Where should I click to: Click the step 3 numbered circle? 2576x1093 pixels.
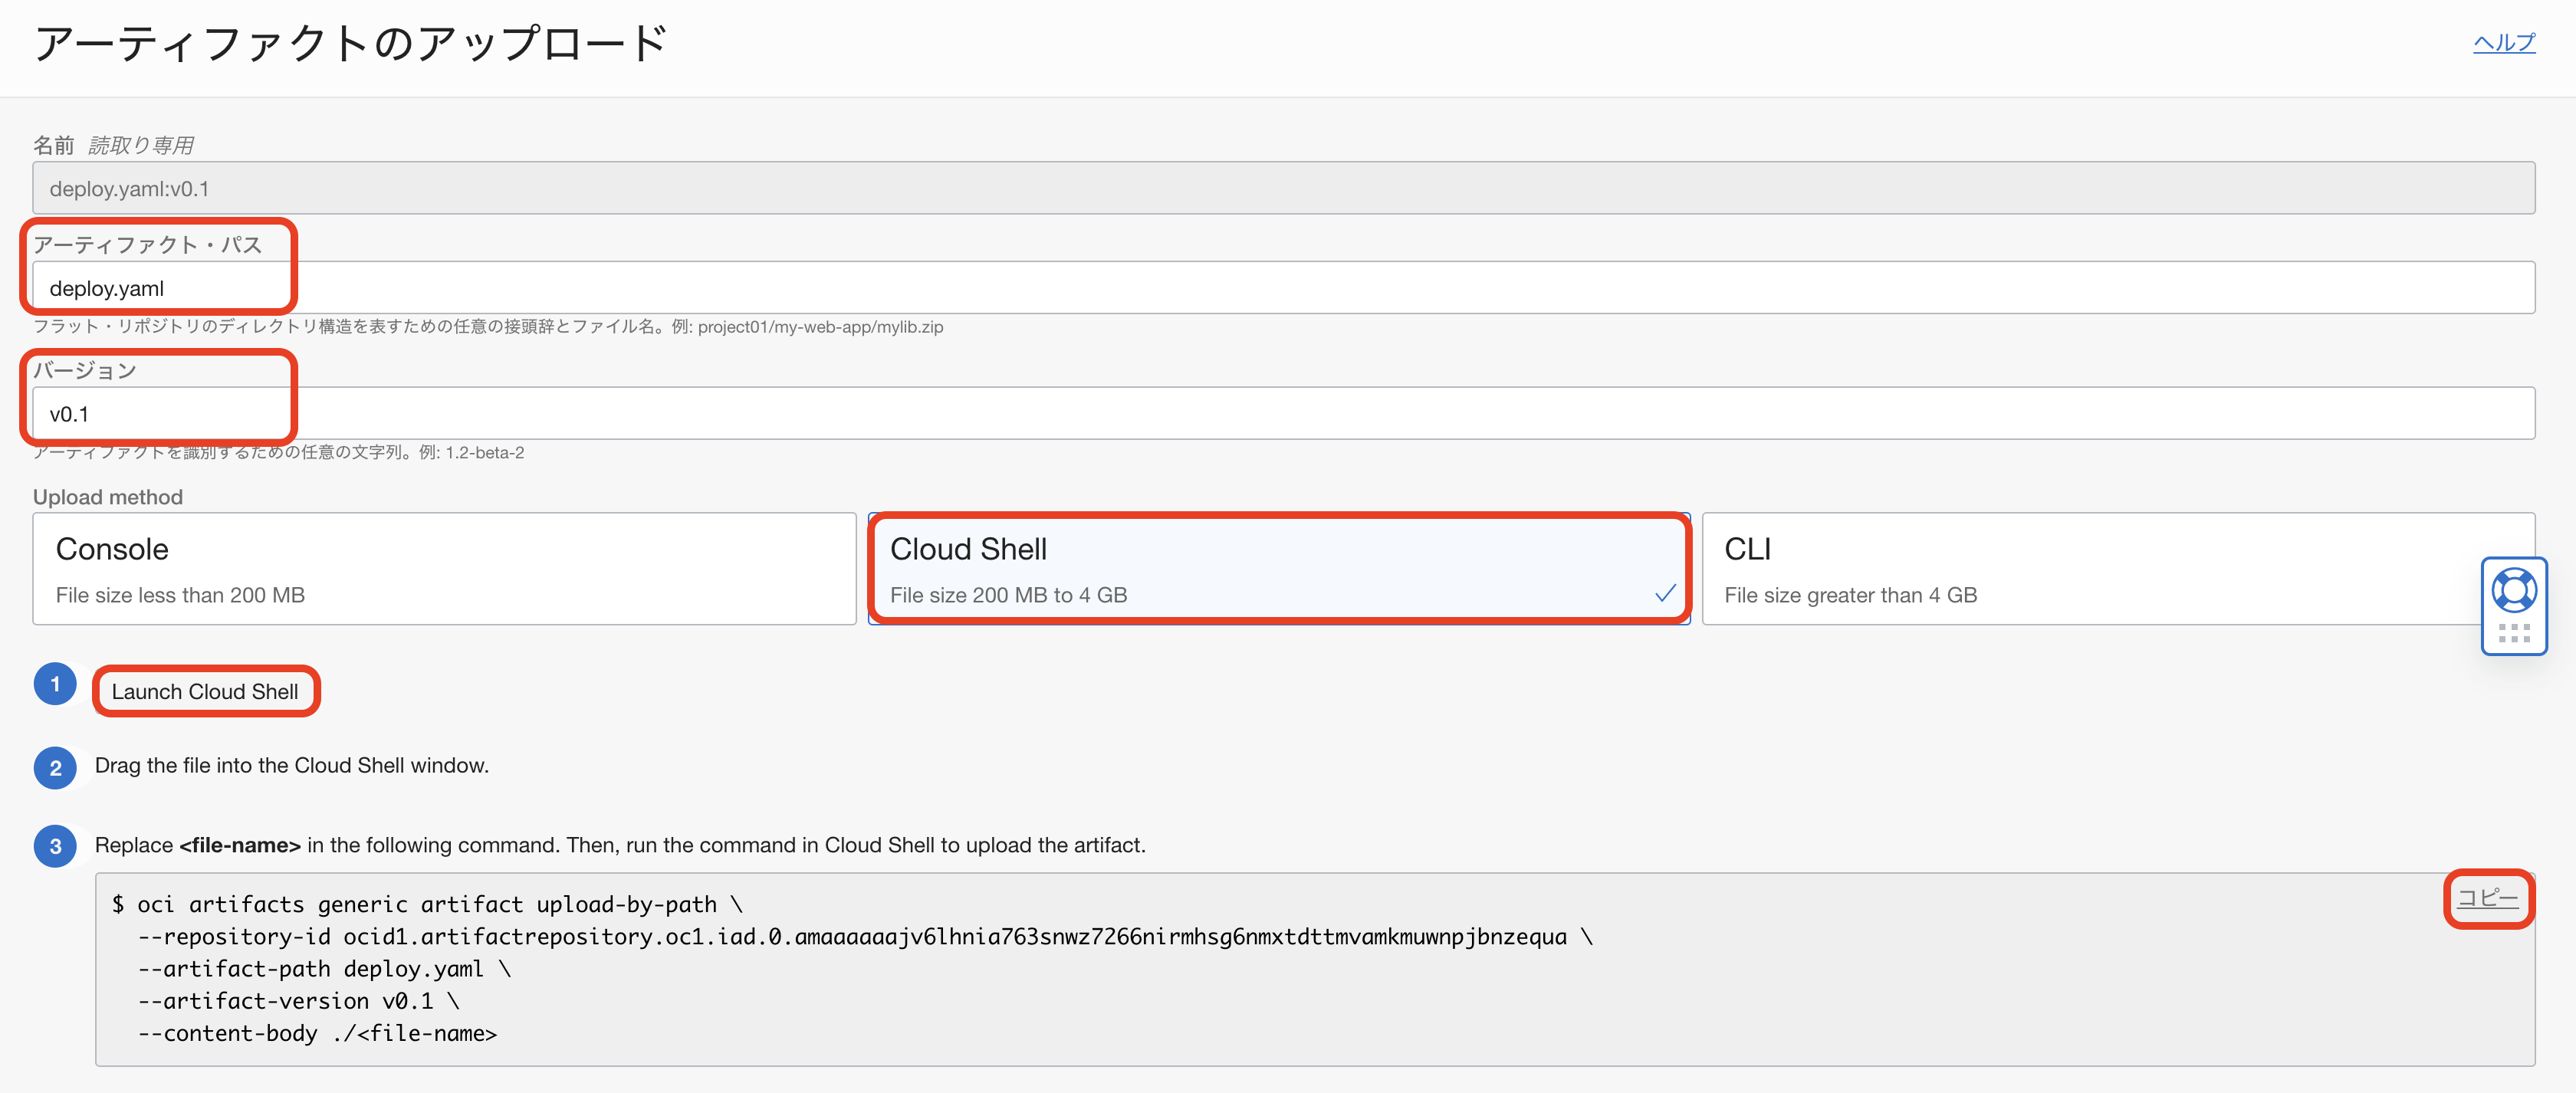click(55, 846)
